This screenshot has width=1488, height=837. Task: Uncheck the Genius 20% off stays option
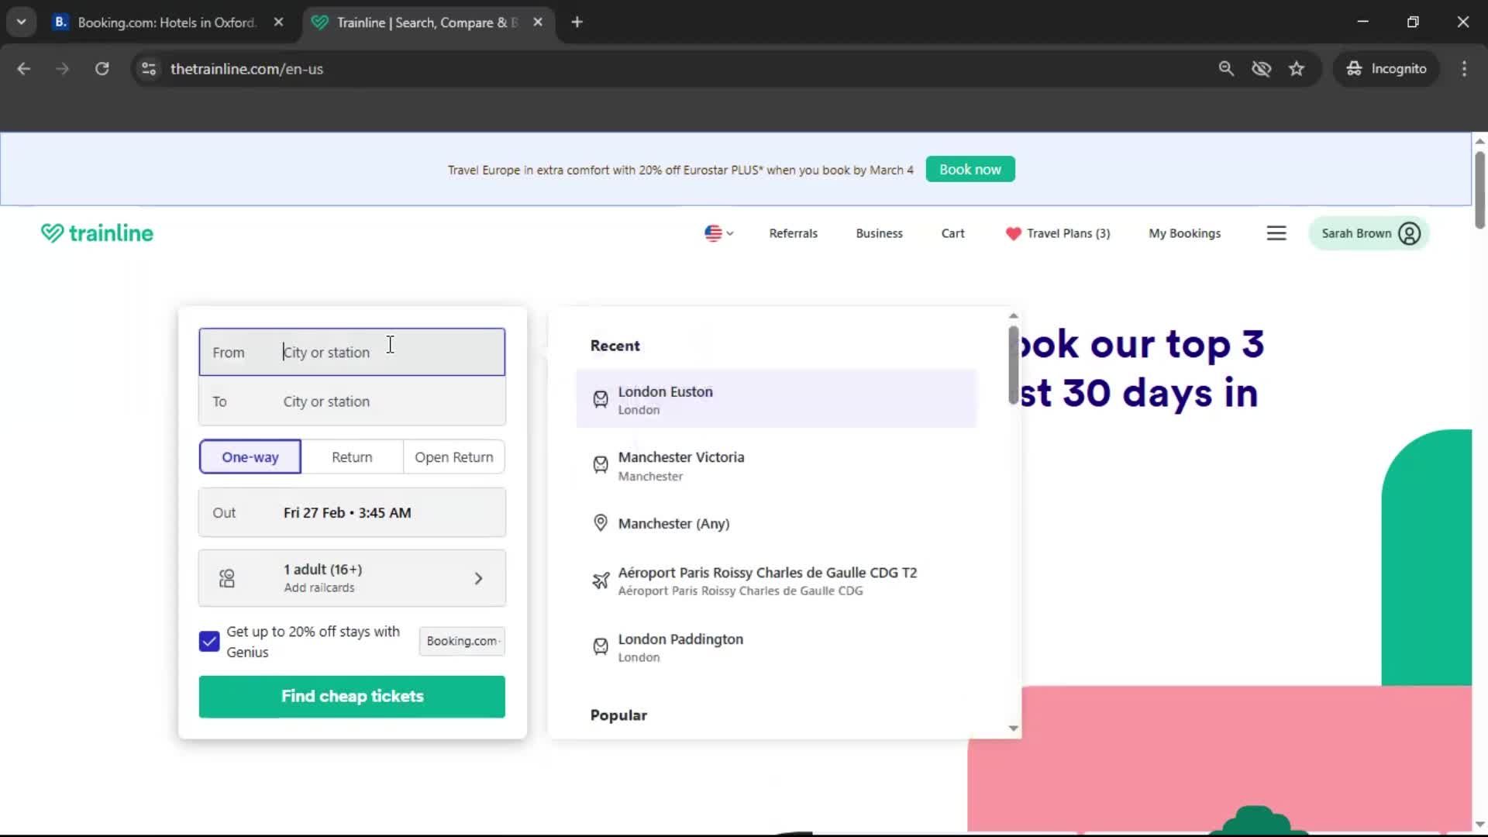208,641
